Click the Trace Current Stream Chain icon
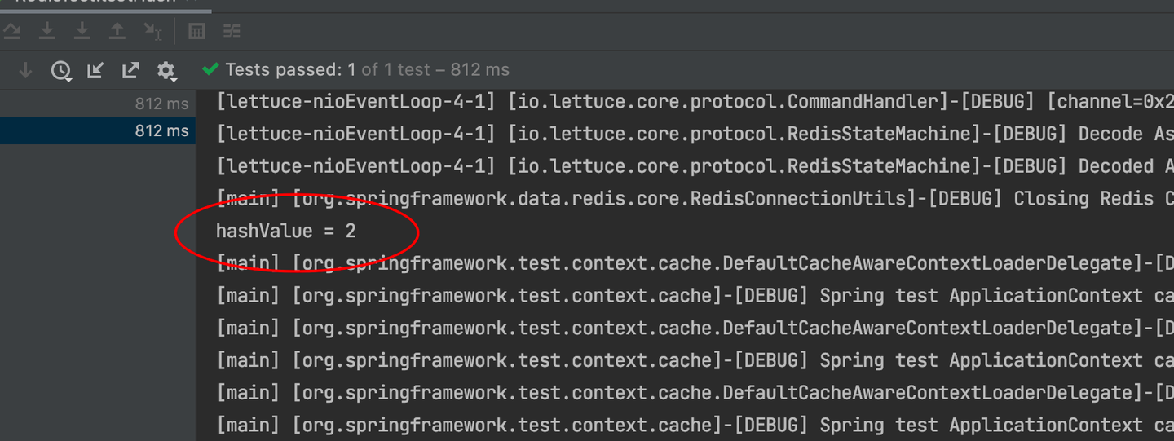This screenshot has height=441, width=1174. 232,32
